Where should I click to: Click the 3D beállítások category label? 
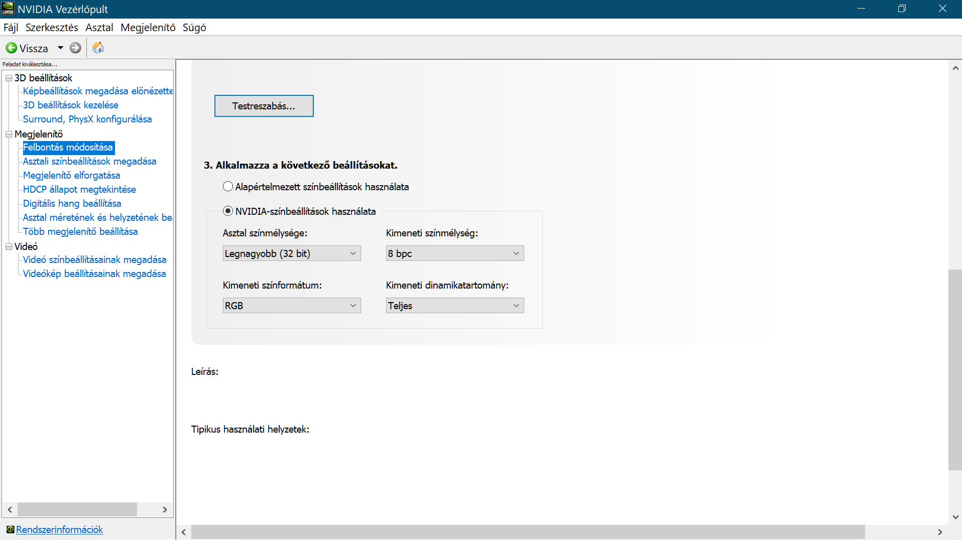43,78
